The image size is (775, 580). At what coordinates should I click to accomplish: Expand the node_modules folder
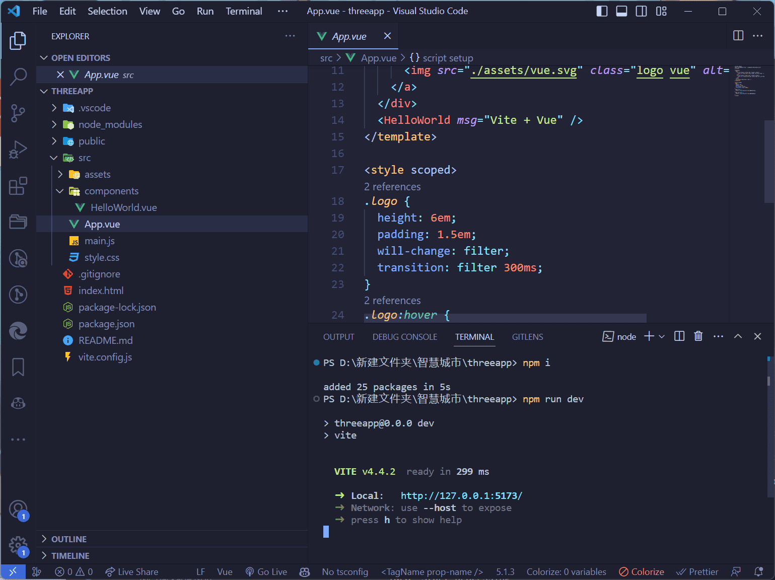tap(54, 124)
